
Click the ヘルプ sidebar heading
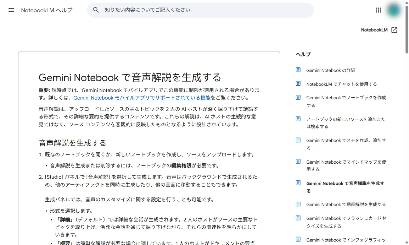(303, 54)
